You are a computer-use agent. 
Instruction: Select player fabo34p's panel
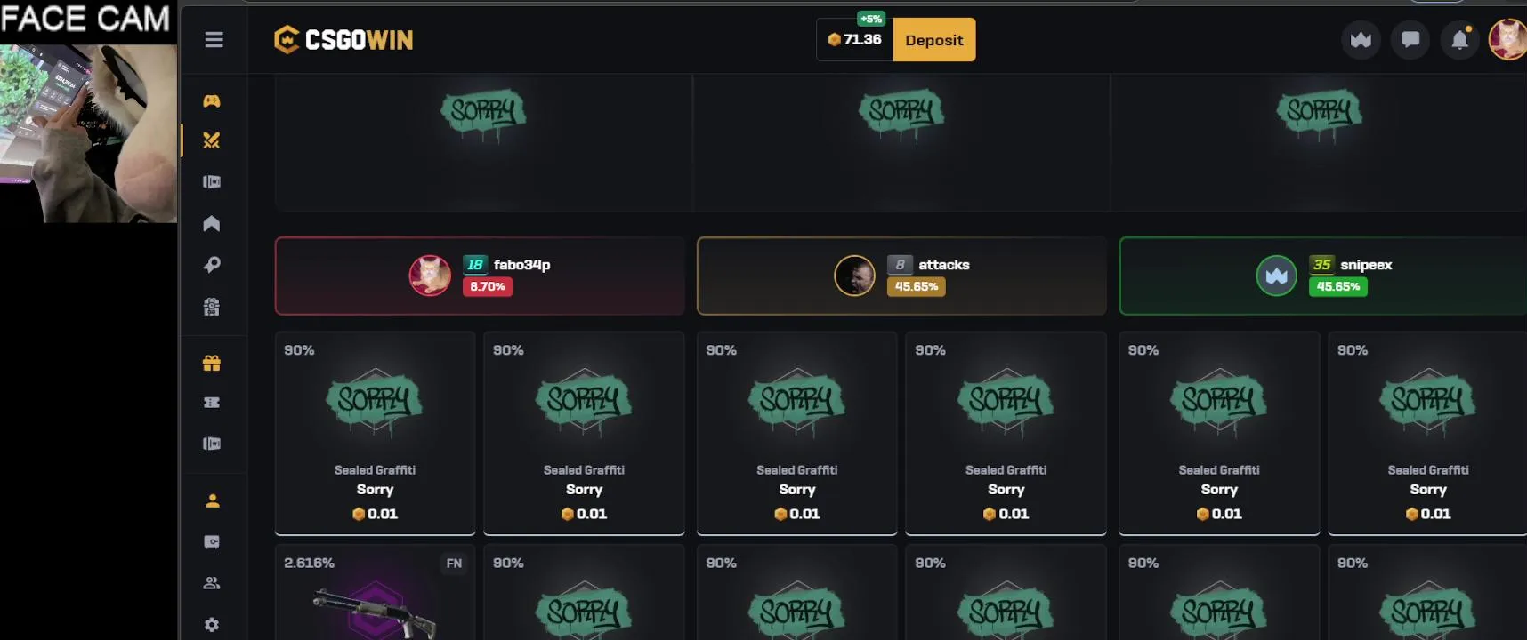(480, 276)
